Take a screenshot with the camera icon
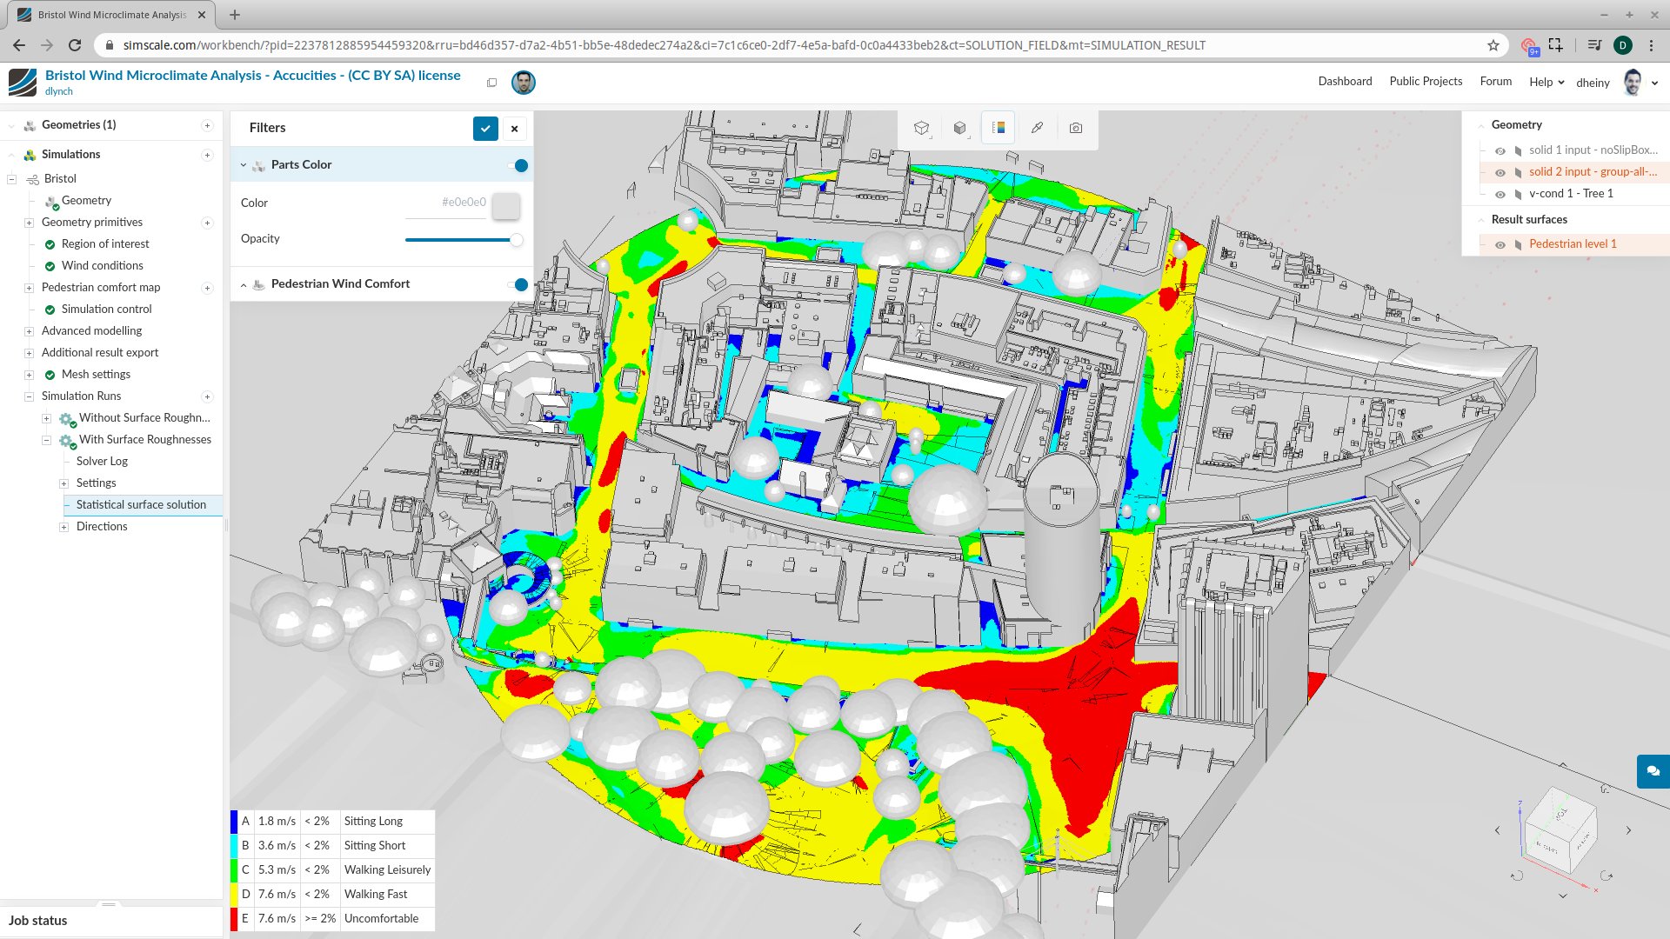 [1075, 128]
